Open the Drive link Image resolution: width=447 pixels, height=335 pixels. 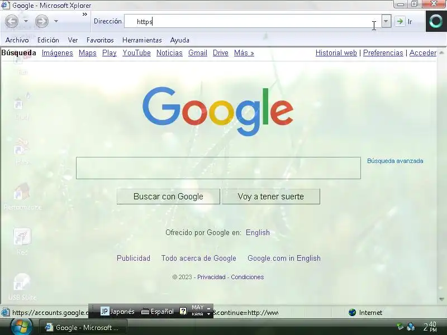tap(221, 53)
